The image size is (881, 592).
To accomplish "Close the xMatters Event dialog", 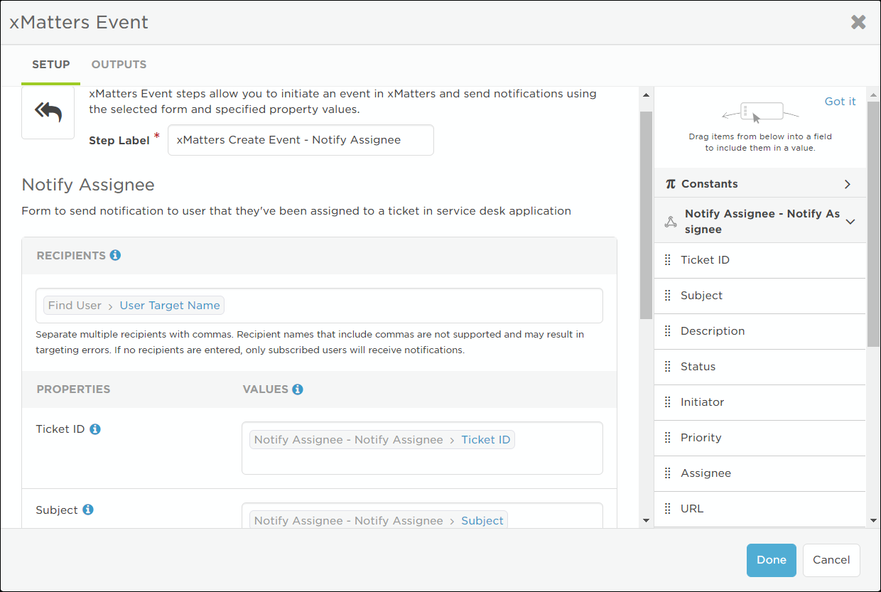I will pos(858,22).
